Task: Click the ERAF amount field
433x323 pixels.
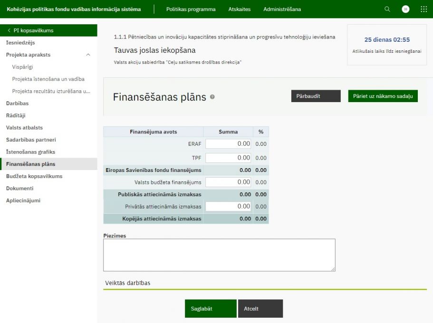Action: point(228,143)
